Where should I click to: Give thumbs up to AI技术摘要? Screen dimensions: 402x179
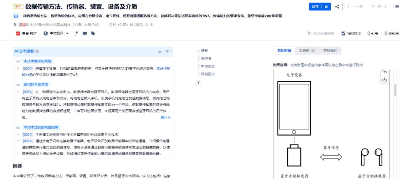pyautogui.click(x=159, y=52)
